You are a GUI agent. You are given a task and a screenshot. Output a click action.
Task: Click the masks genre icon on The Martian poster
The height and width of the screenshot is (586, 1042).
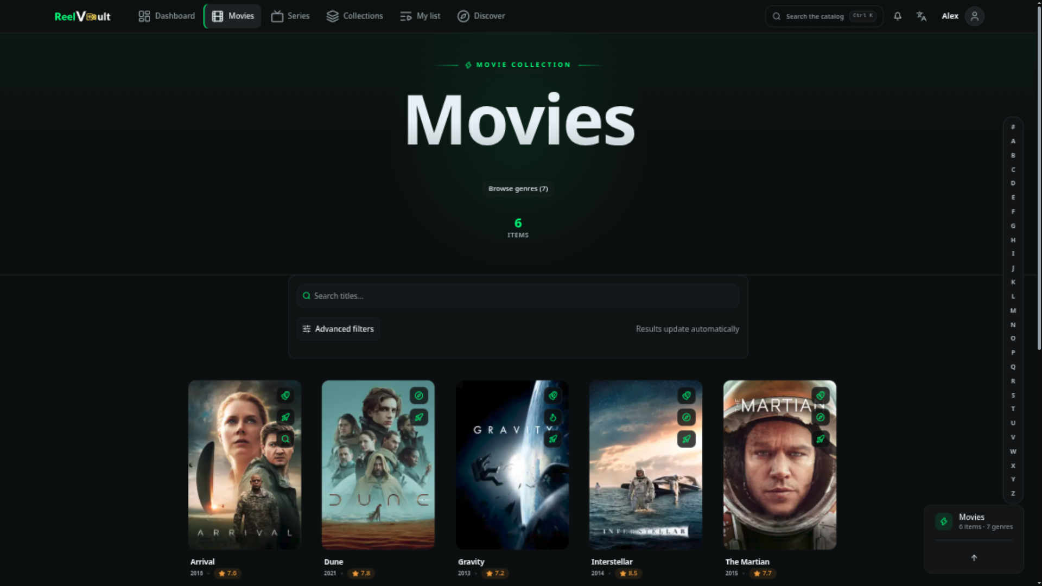pyautogui.click(x=821, y=396)
